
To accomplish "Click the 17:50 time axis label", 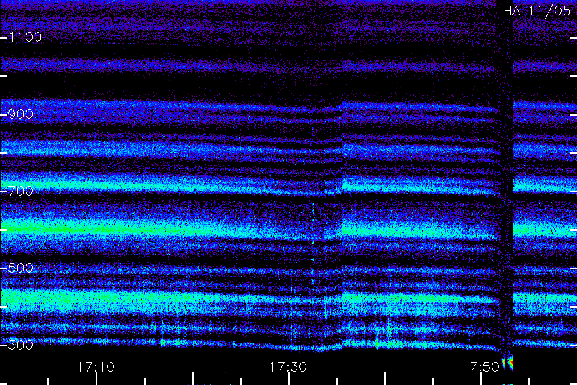I will click(x=481, y=367).
